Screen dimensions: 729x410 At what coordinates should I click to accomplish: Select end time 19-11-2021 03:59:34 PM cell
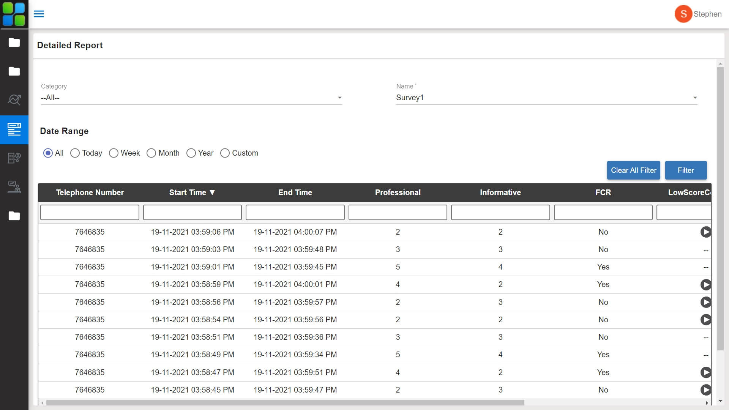tap(295, 355)
